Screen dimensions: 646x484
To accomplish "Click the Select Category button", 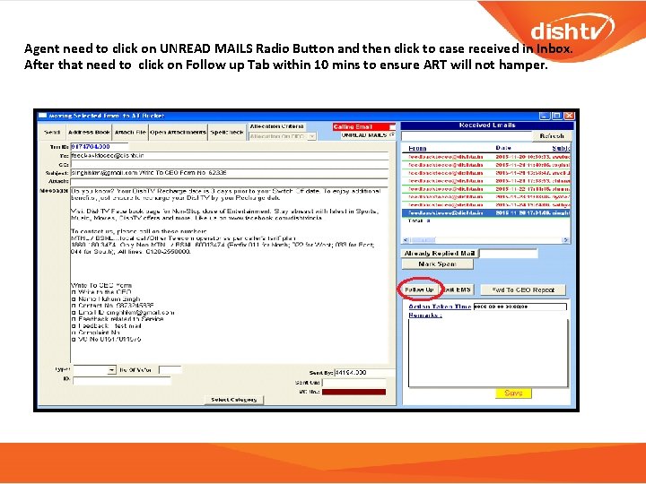I will [234, 400].
